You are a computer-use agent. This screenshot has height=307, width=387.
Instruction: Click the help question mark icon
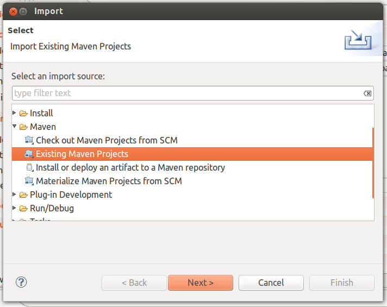21,282
